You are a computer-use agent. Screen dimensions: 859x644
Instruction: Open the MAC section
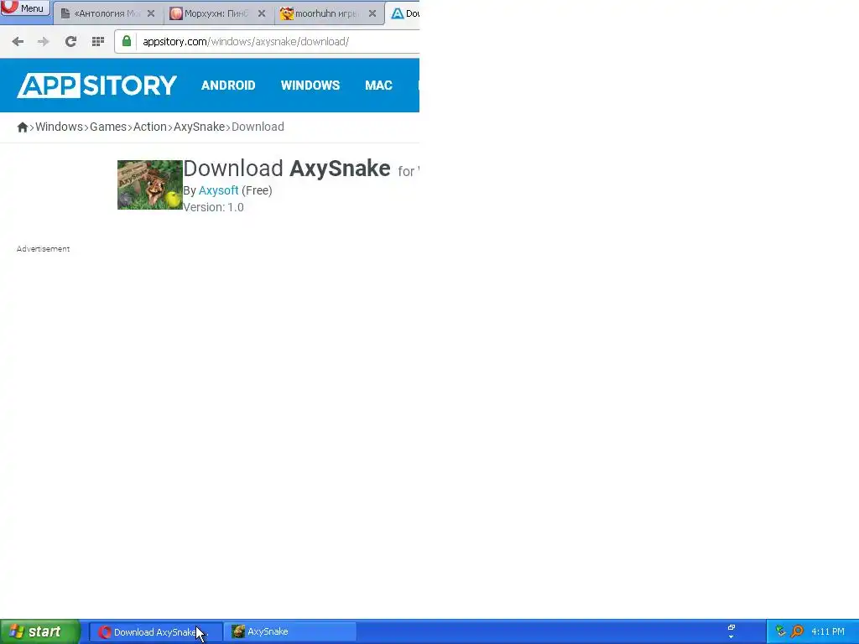[x=378, y=86]
